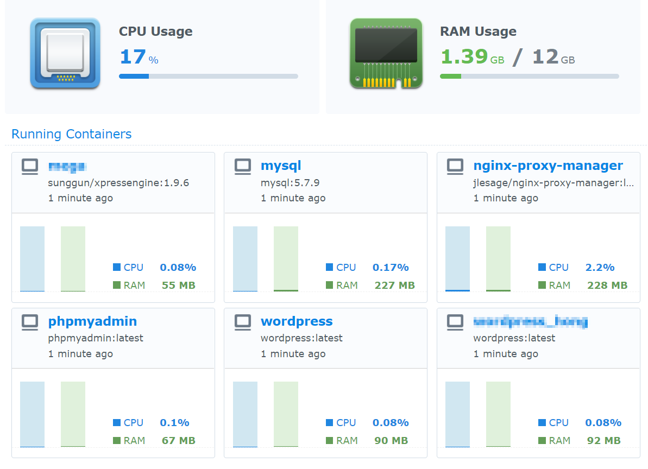Click the green RAM legend square in xpressengine card
Image resolution: width=648 pixels, height=469 pixels.
(x=117, y=285)
